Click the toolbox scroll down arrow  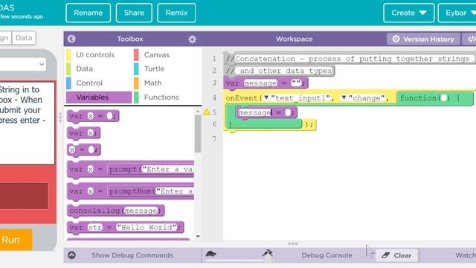198,237
